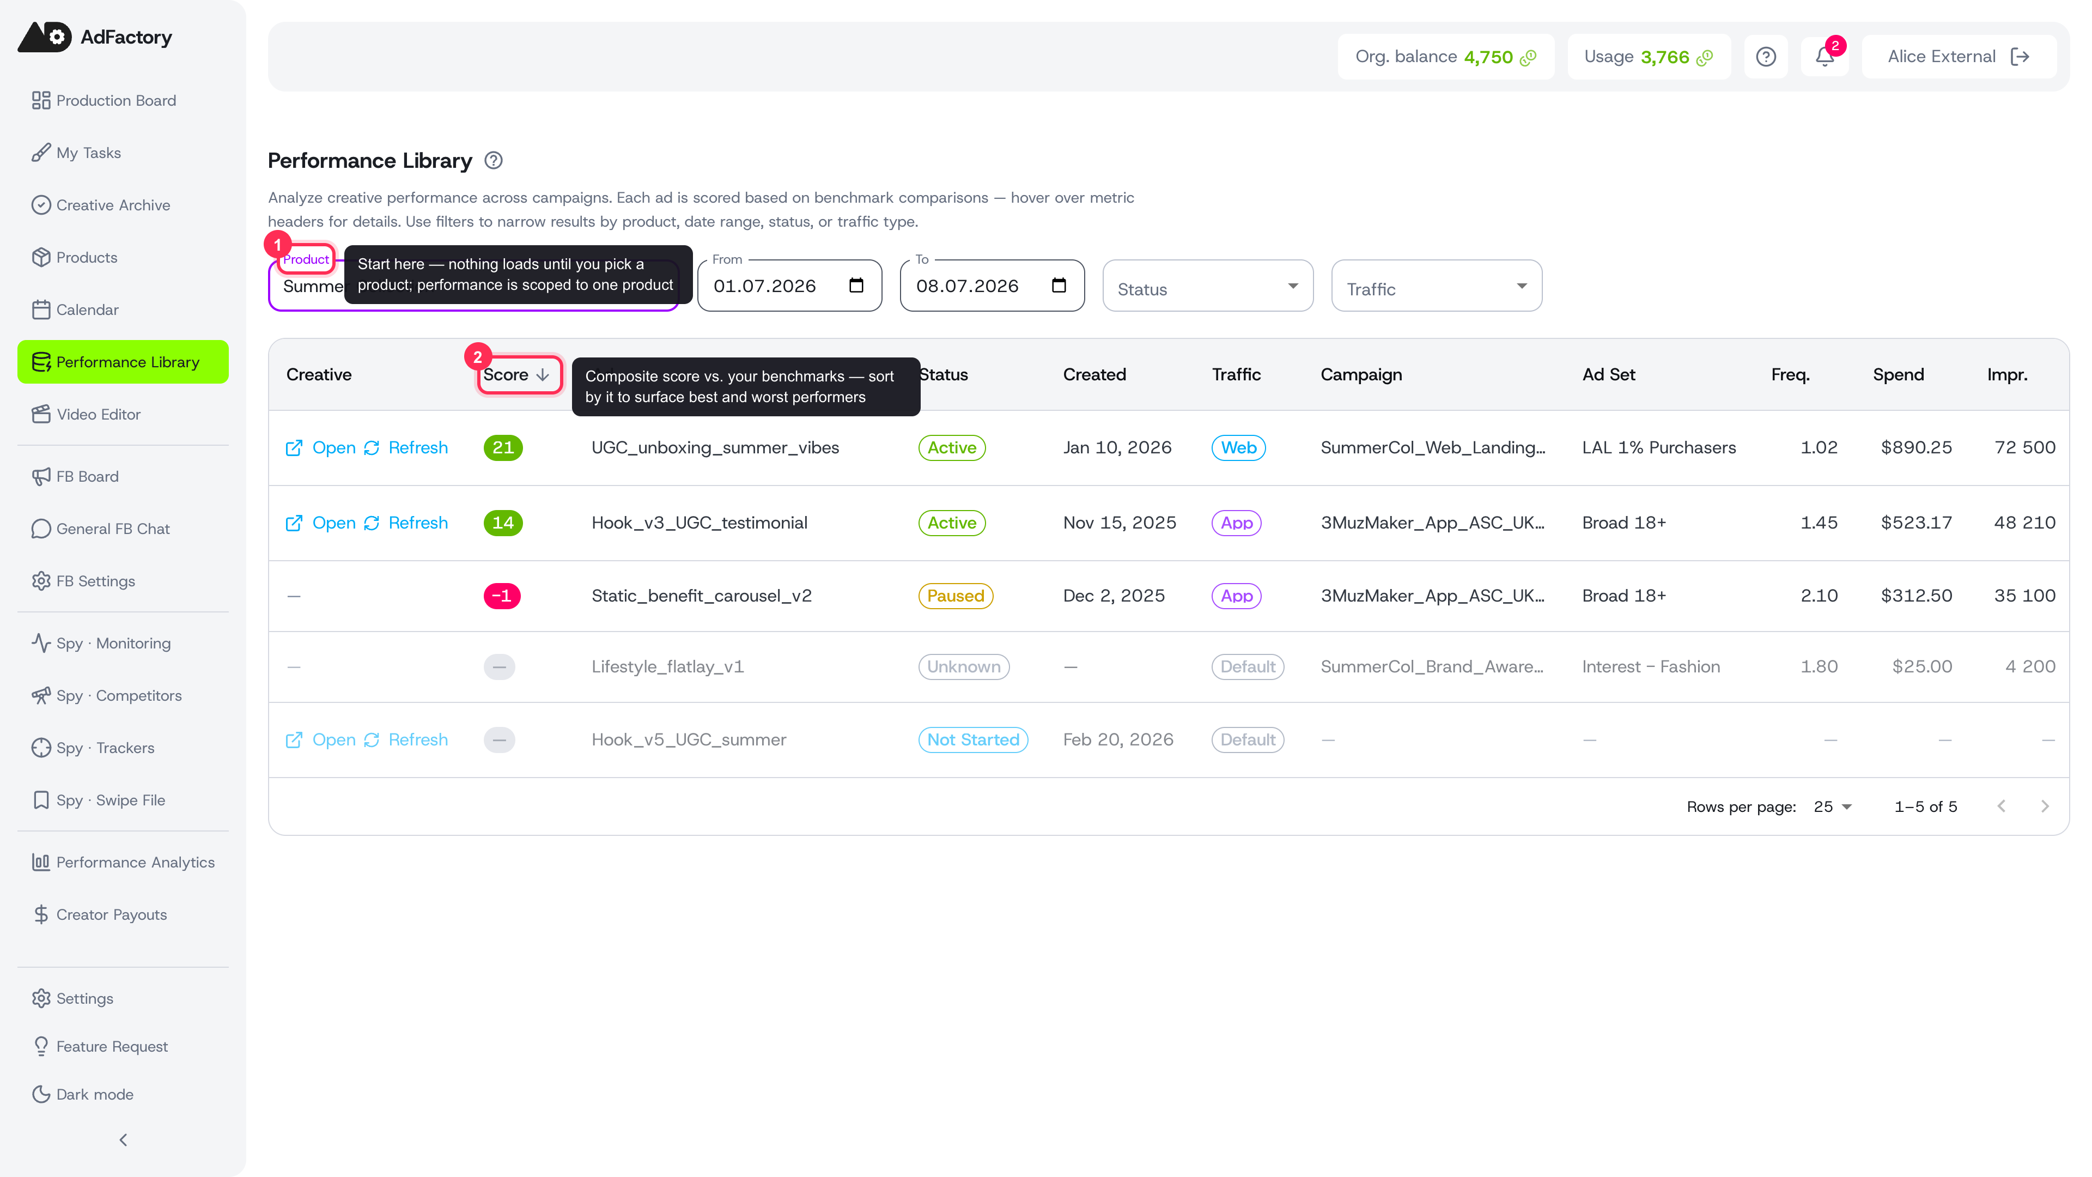
Task: Click creative name Lifestyle_flatlay_v1
Action: coord(667,667)
